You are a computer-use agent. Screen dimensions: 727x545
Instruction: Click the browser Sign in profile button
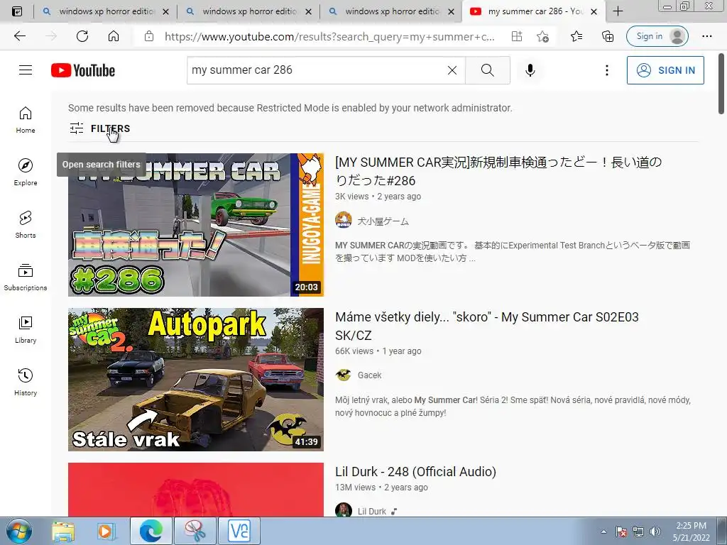point(657,36)
